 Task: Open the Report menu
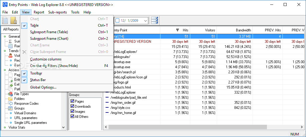[39, 12]
